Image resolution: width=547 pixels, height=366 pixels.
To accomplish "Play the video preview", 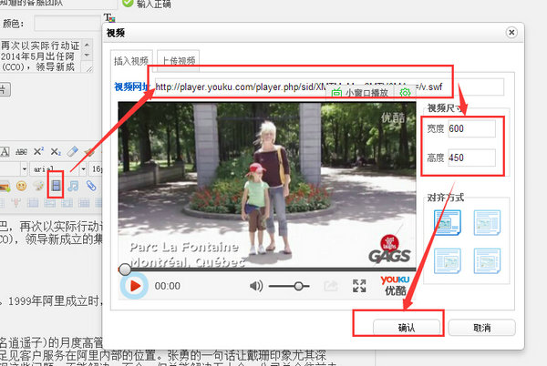I will tap(134, 286).
